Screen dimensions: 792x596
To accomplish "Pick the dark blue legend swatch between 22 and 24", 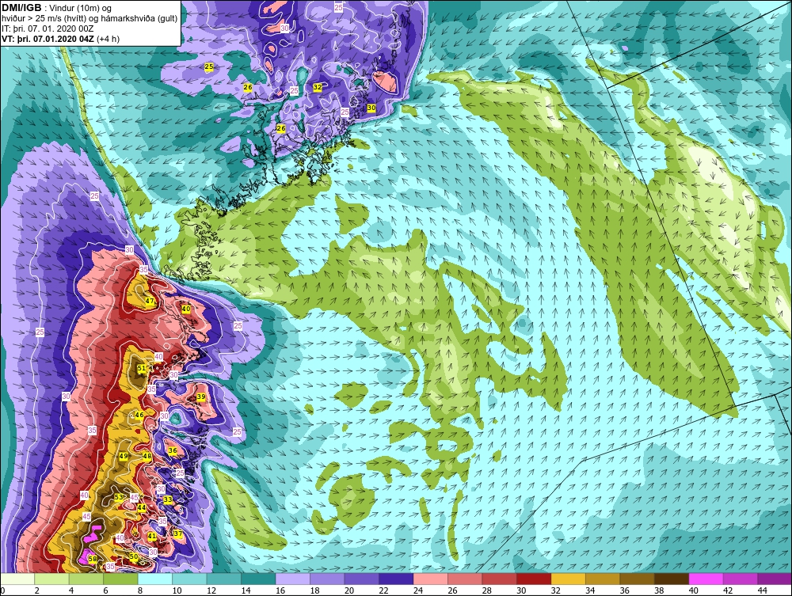I will pyautogui.click(x=396, y=579).
